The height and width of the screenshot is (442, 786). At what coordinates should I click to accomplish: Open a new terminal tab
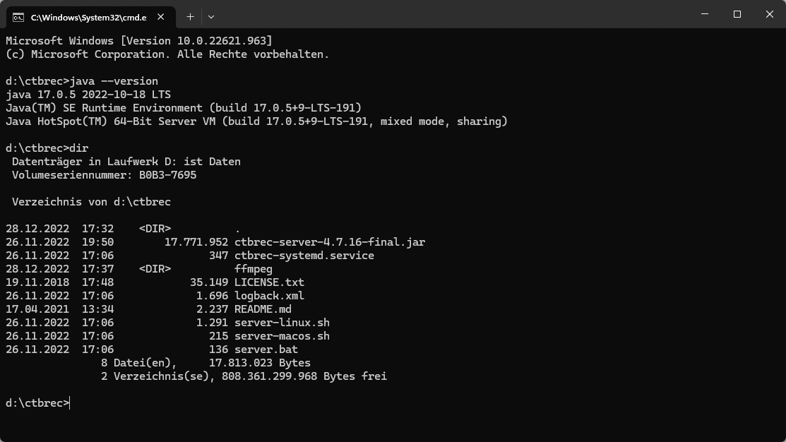coord(190,17)
